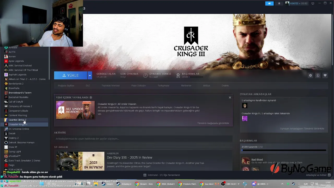Open Arkadaşlar ve Sohbet panel
The image size is (334, 188).
318,175
